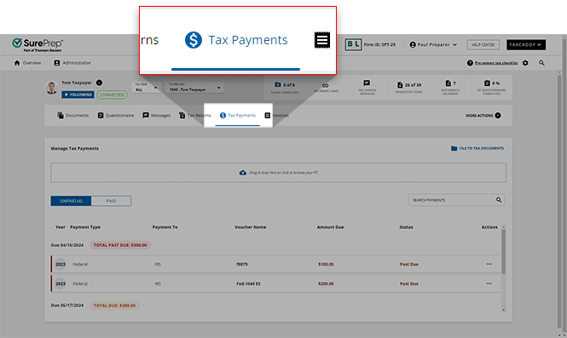Click the Invoices tab icon
567x338 pixels.
[x=268, y=116]
